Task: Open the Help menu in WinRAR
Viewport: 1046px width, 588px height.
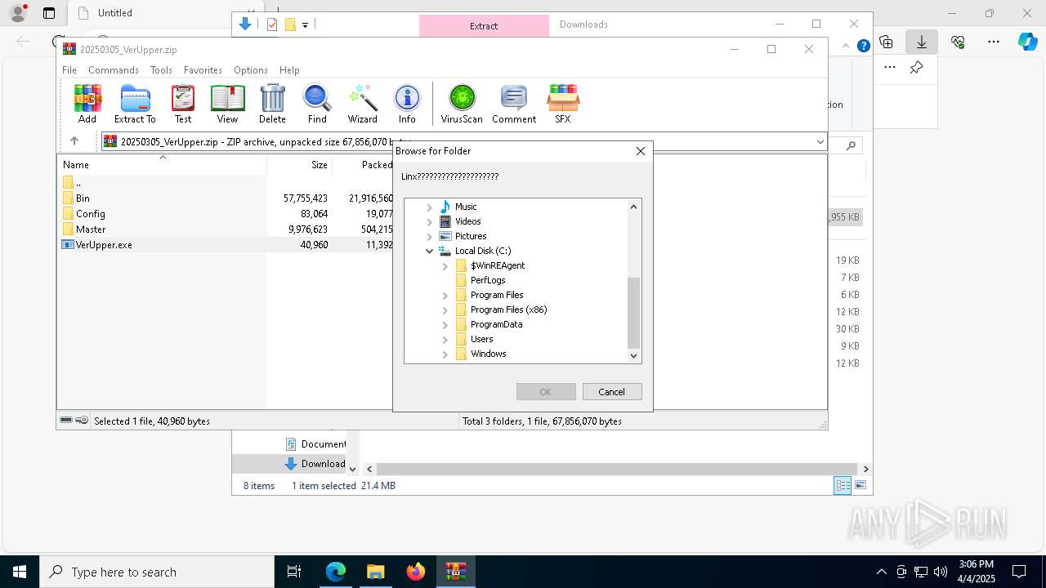Action: (289, 70)
